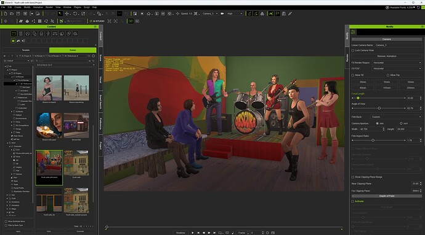
Task: Click the New Project icon in toolbar
Action: click(x=6, y=13)
